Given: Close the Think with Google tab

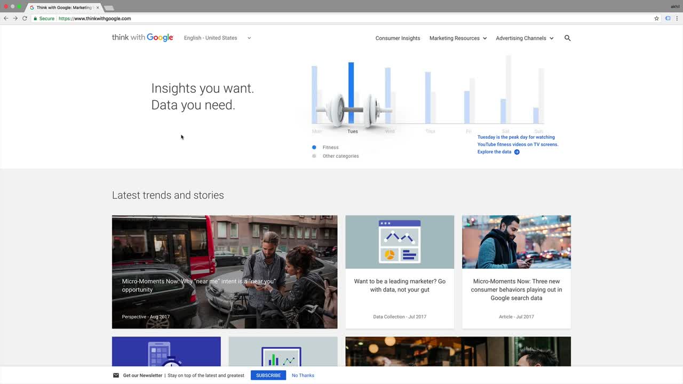Looking at the screenshot, I should (x=98, y=7).
